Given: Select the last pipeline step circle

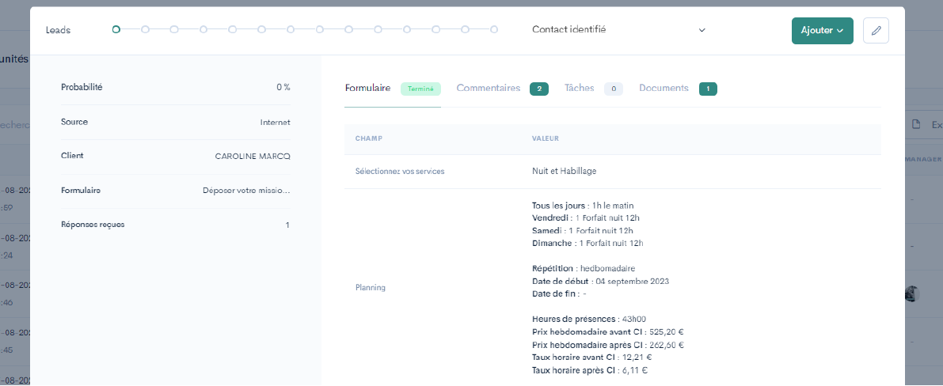Looking at the screenshot, I should tap(494, 28).
